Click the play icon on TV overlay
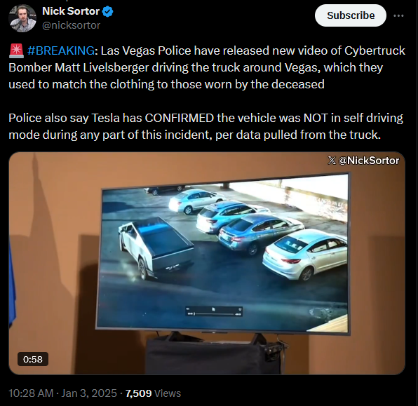The width and height of the screenshot is (418, 406). (x=213, y=309)
